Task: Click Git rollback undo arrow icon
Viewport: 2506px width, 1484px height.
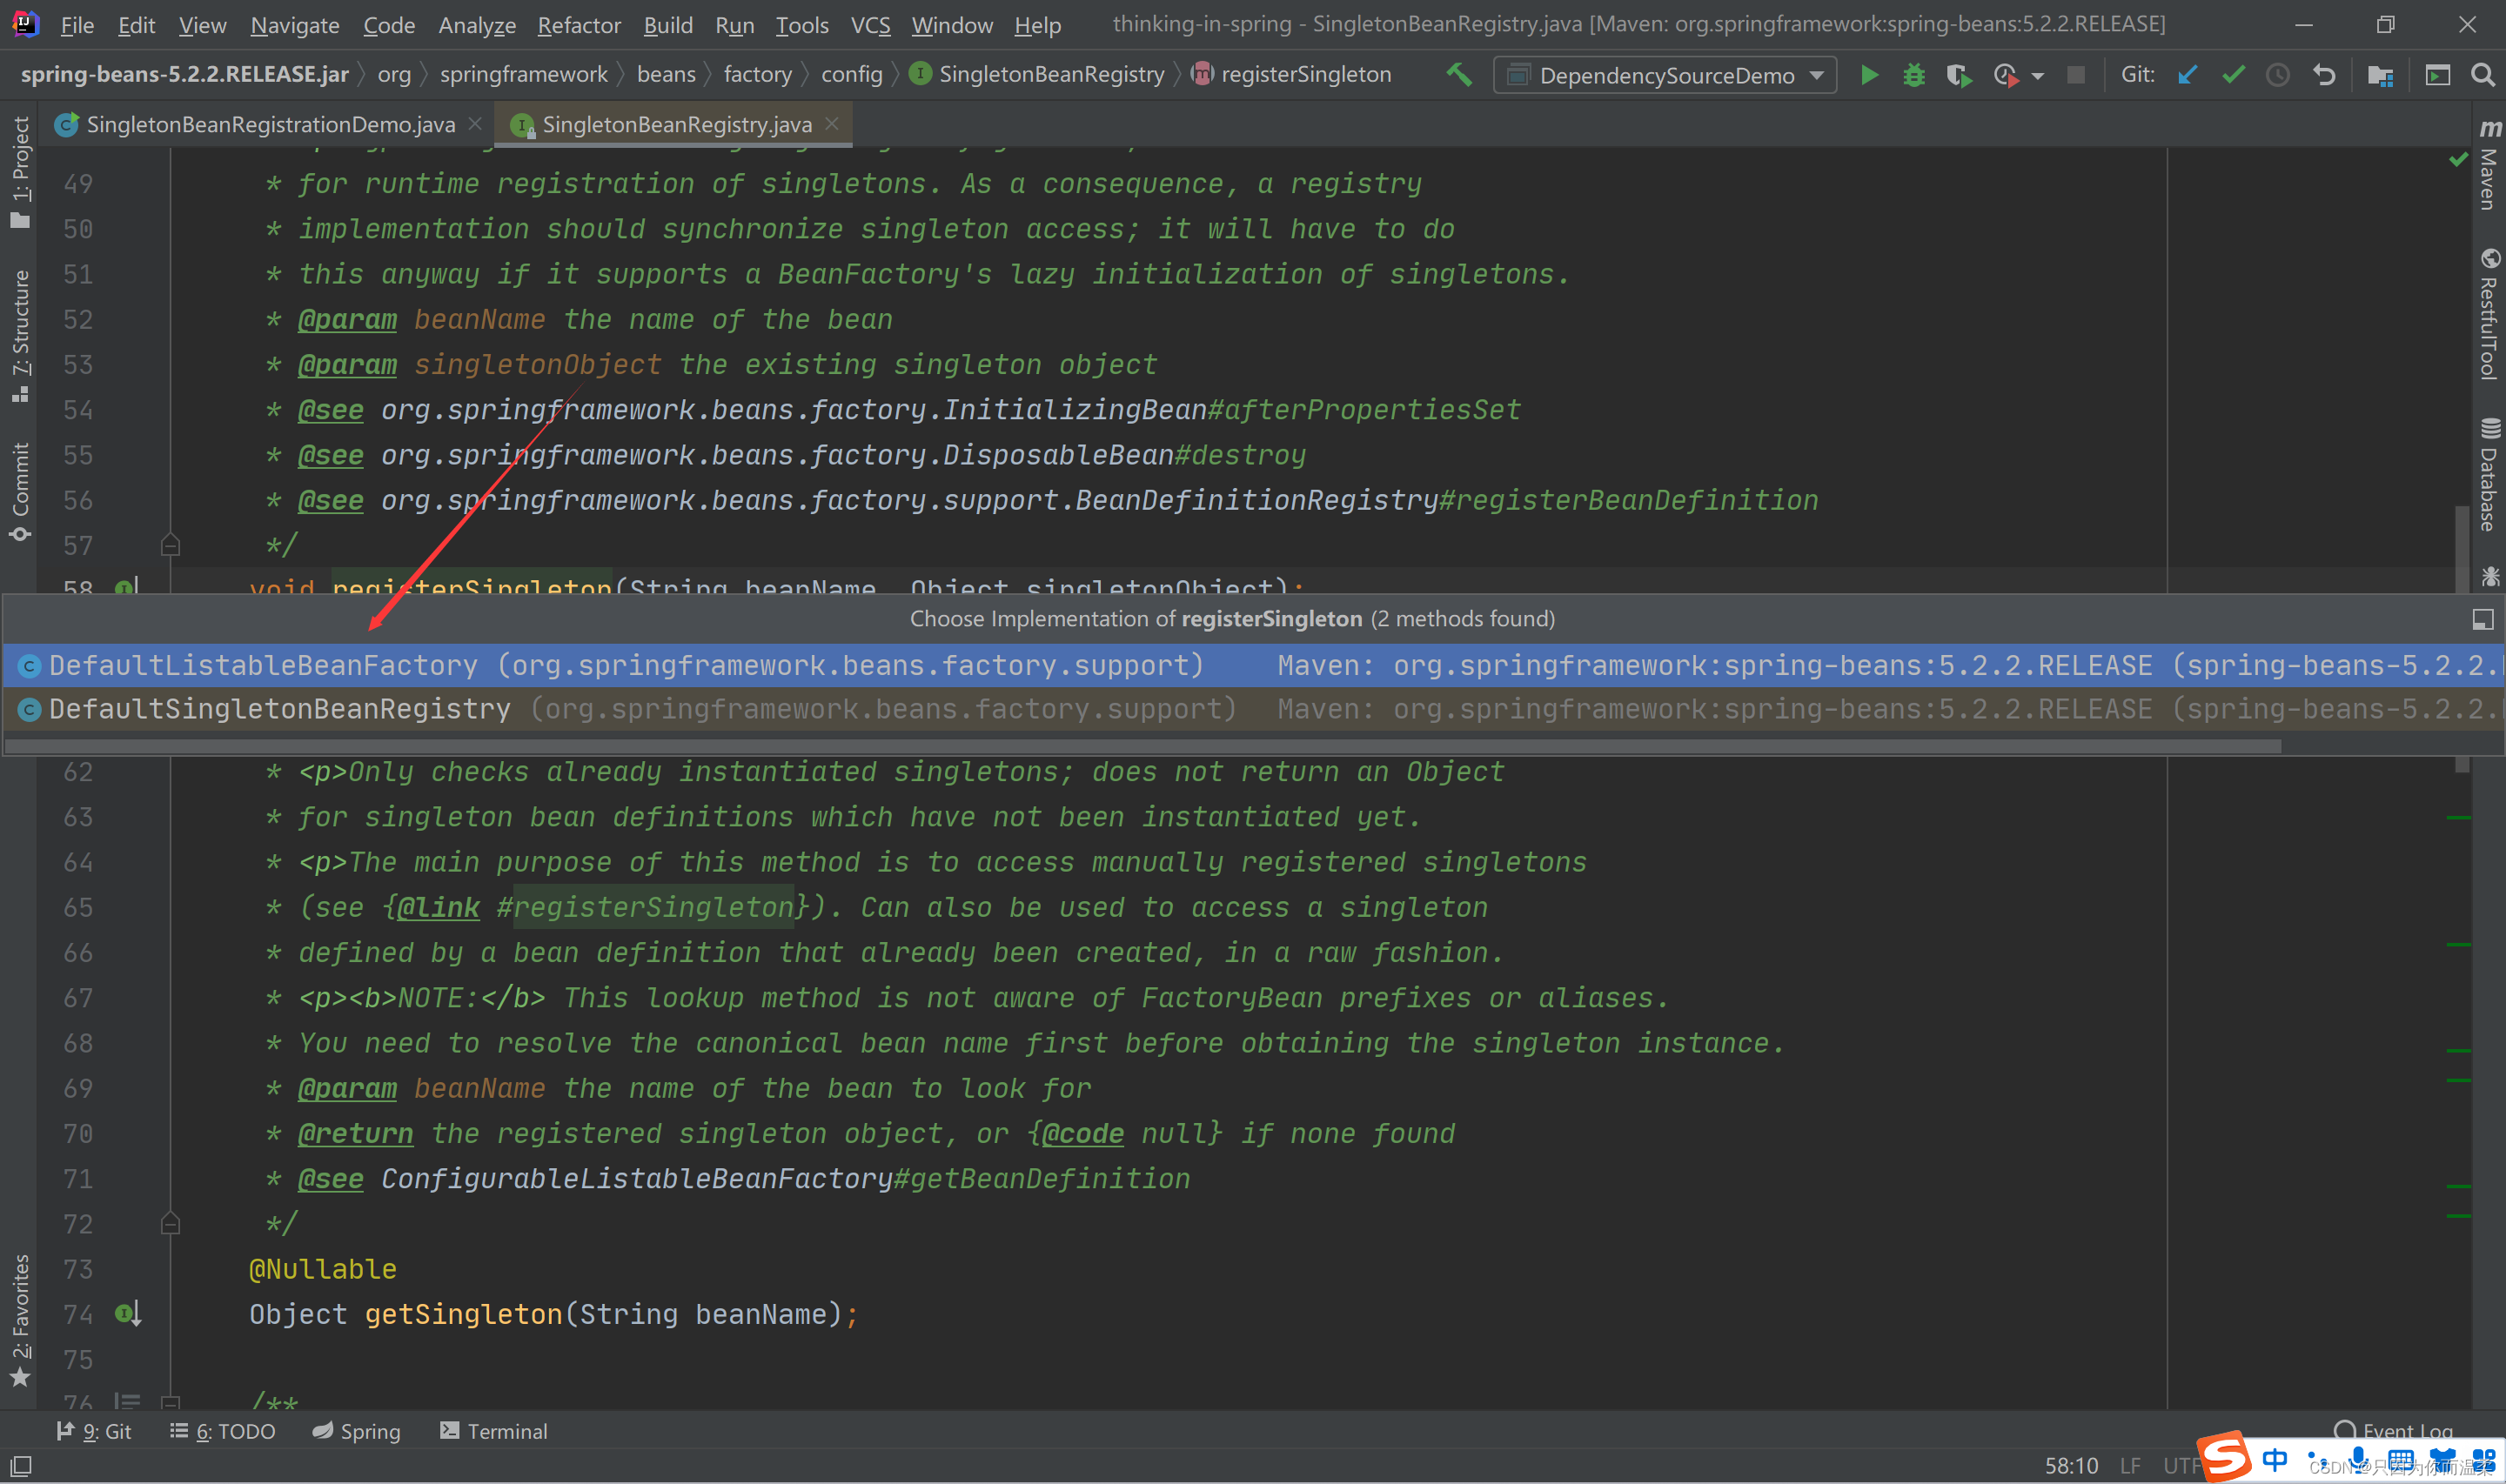Action: (2324, 75)
